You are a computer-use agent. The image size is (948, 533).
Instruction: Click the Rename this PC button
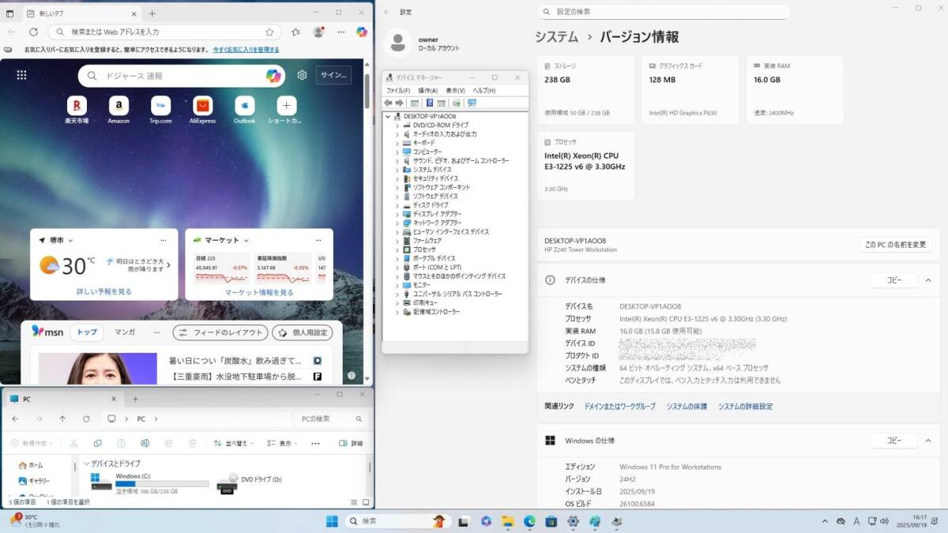click(x=896, y=245)
